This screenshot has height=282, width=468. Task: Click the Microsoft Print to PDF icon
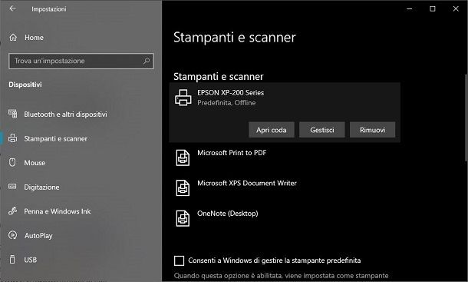tap(183, 158)
